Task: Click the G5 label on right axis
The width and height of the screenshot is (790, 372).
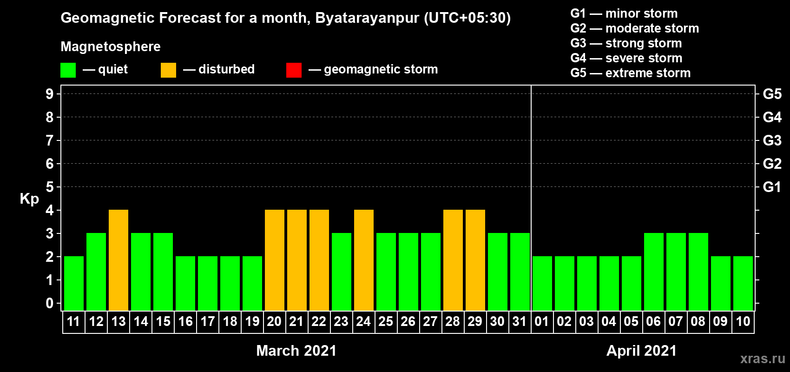Action: pyautogui.click(x=772, y=94)
